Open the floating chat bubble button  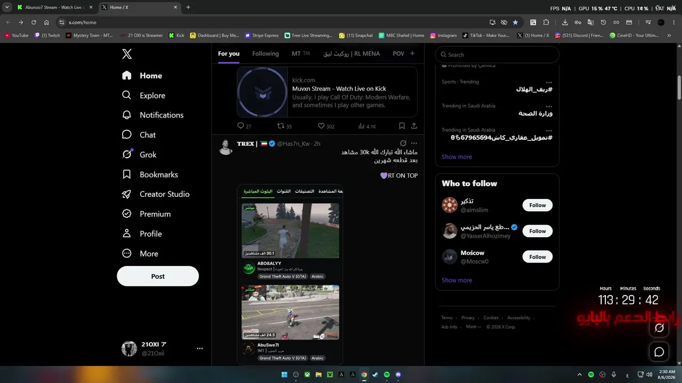(659, 352)
